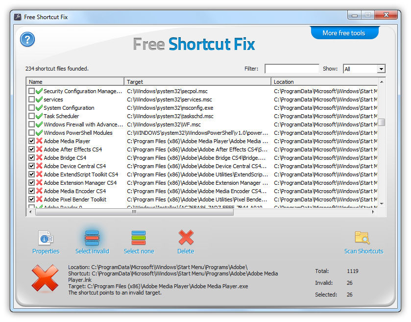411x322 pixels.
Task: Click red X beside Adobe Media Encoder CS4
Action: tap(39, 191)
